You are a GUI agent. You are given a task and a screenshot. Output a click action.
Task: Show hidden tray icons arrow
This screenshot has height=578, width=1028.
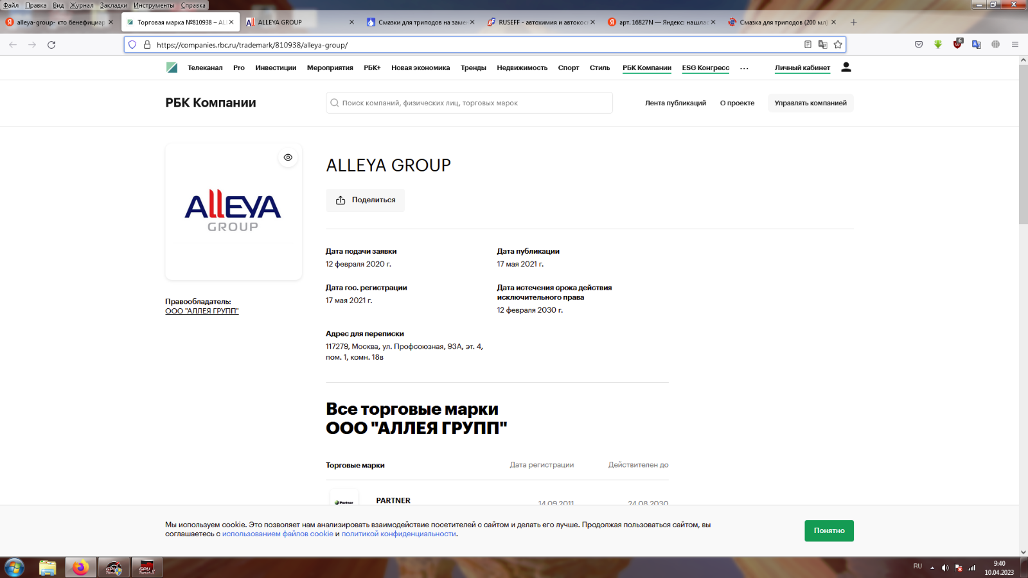932,568
